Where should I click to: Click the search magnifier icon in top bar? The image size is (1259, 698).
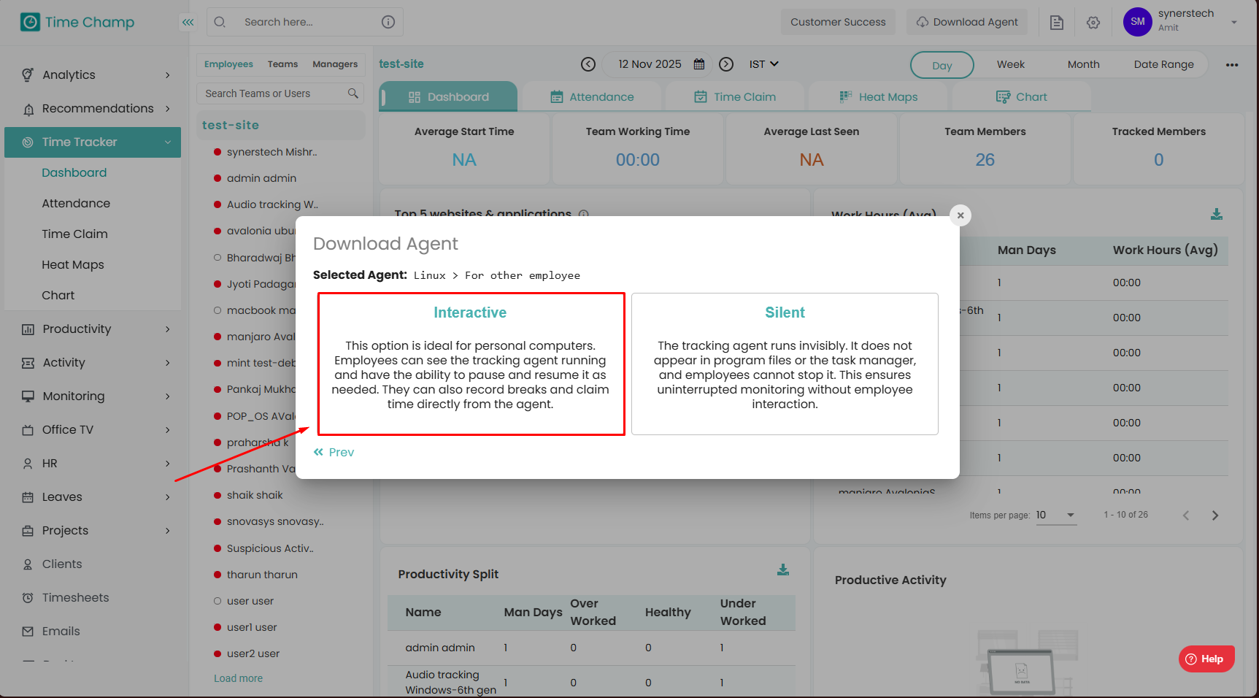tap(220, 22)
